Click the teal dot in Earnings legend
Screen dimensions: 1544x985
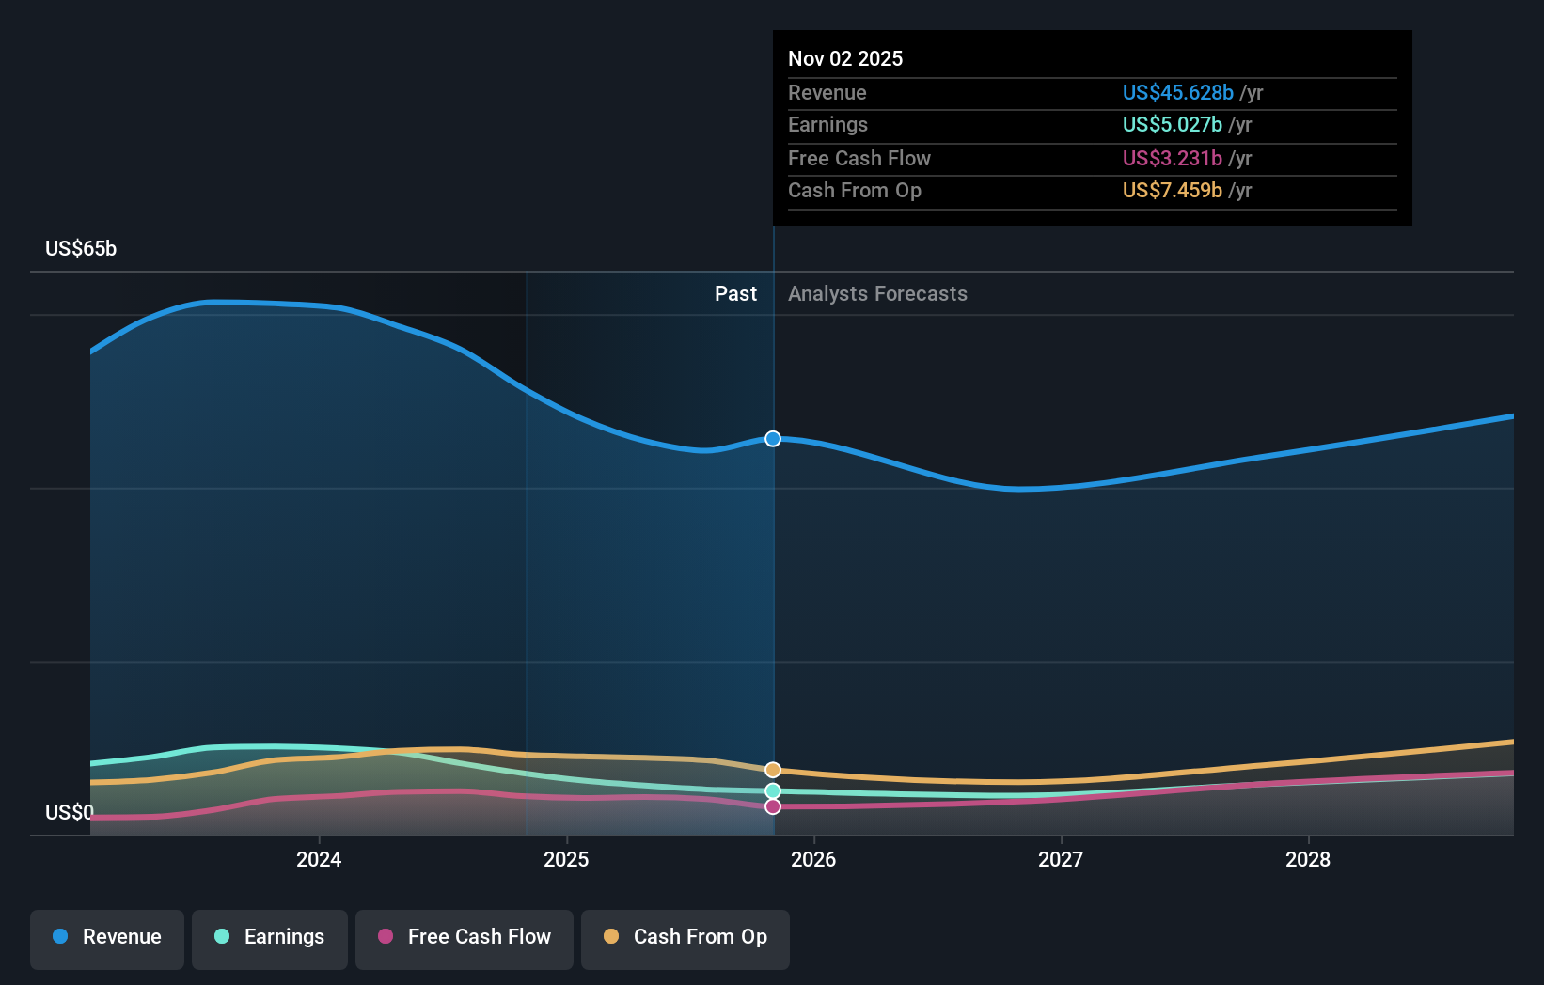click(222, 937)
